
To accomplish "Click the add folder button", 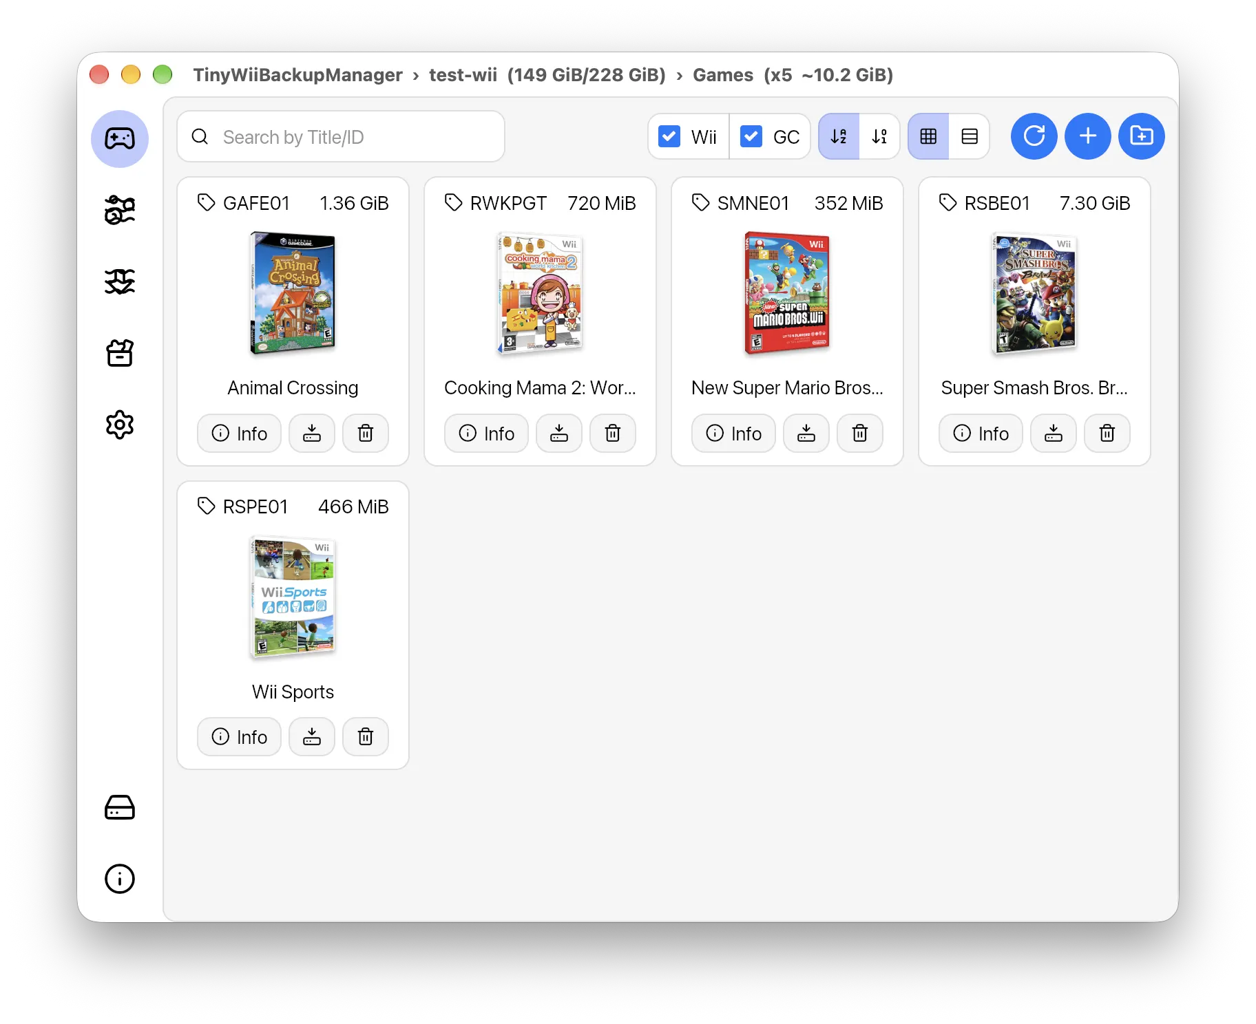I will 1141,136.
